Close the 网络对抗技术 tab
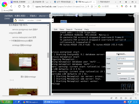 click(x=115, y=2)
